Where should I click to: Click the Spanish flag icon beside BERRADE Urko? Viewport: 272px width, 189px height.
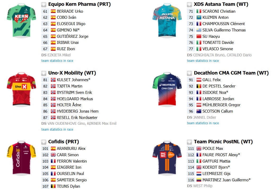point(53,11)
